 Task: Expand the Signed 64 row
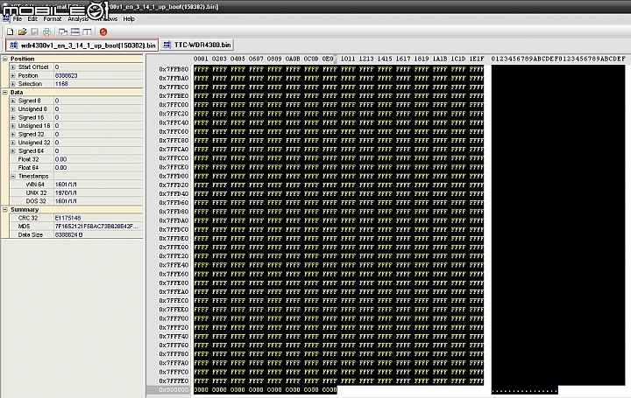pos(13,151)
